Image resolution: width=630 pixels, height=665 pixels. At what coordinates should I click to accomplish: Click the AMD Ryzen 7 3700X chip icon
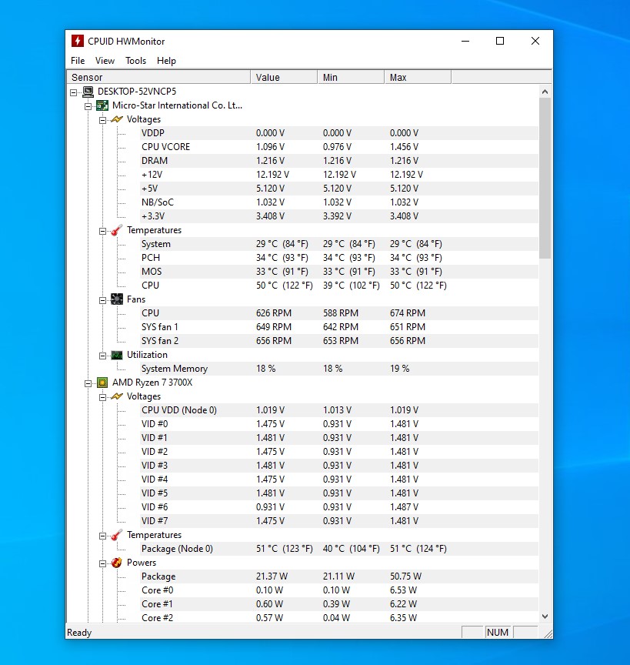102,383
